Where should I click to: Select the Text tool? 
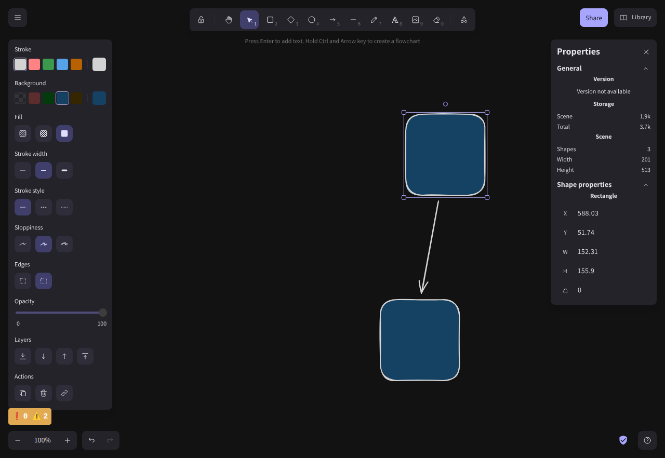tap(395, 20)
